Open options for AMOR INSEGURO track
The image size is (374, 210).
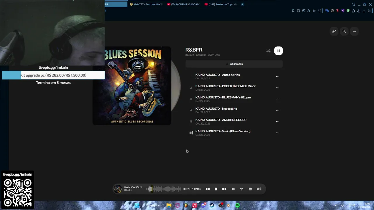(x=278, y=122)
